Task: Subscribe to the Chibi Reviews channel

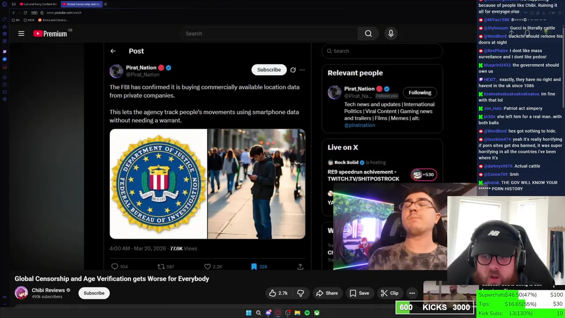Action: tap(94, 293)
